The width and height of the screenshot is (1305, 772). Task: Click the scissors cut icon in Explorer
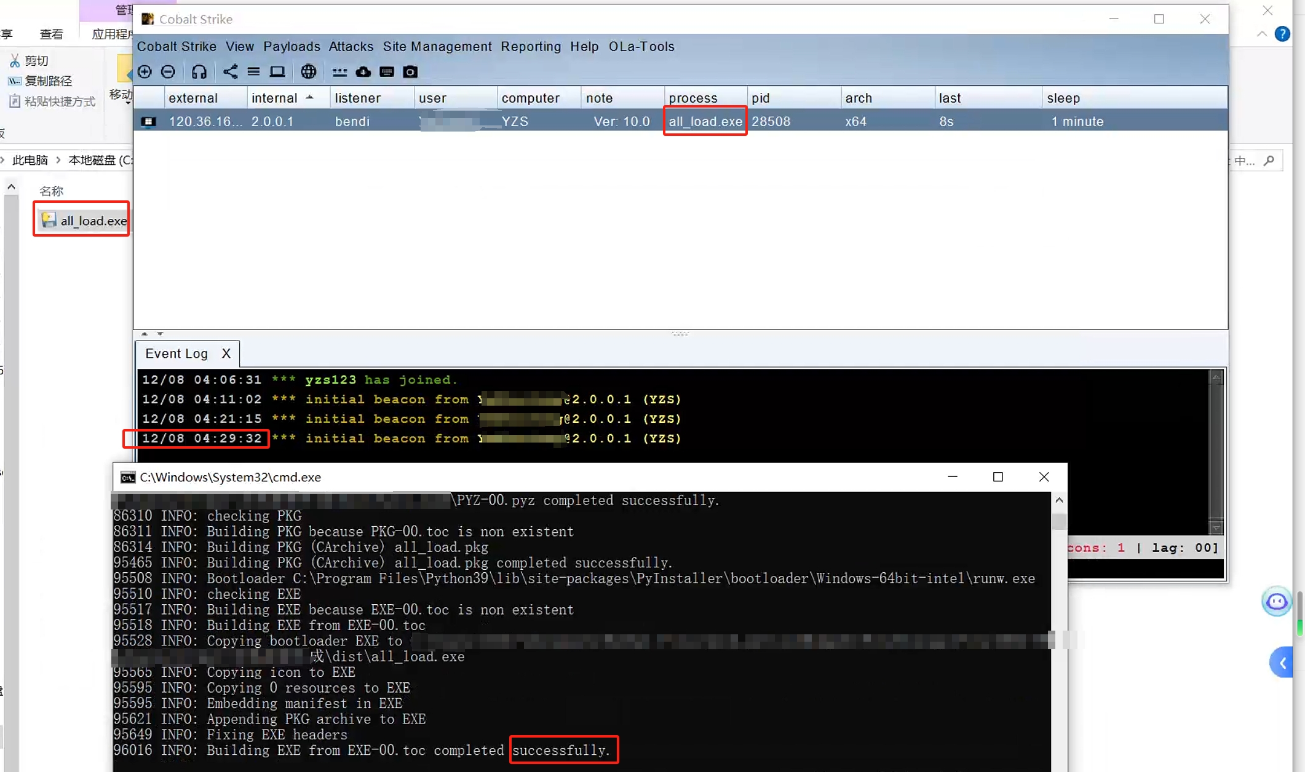pyautogui.click(x=15, y=60)
